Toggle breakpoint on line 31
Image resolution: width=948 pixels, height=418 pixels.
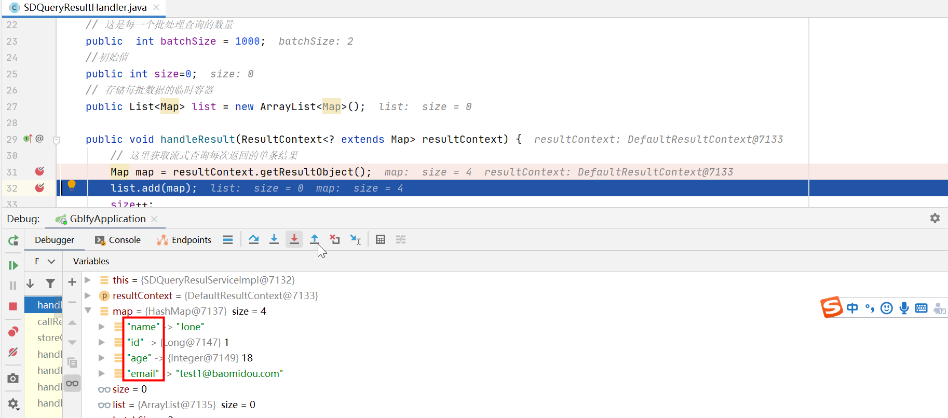39,171
